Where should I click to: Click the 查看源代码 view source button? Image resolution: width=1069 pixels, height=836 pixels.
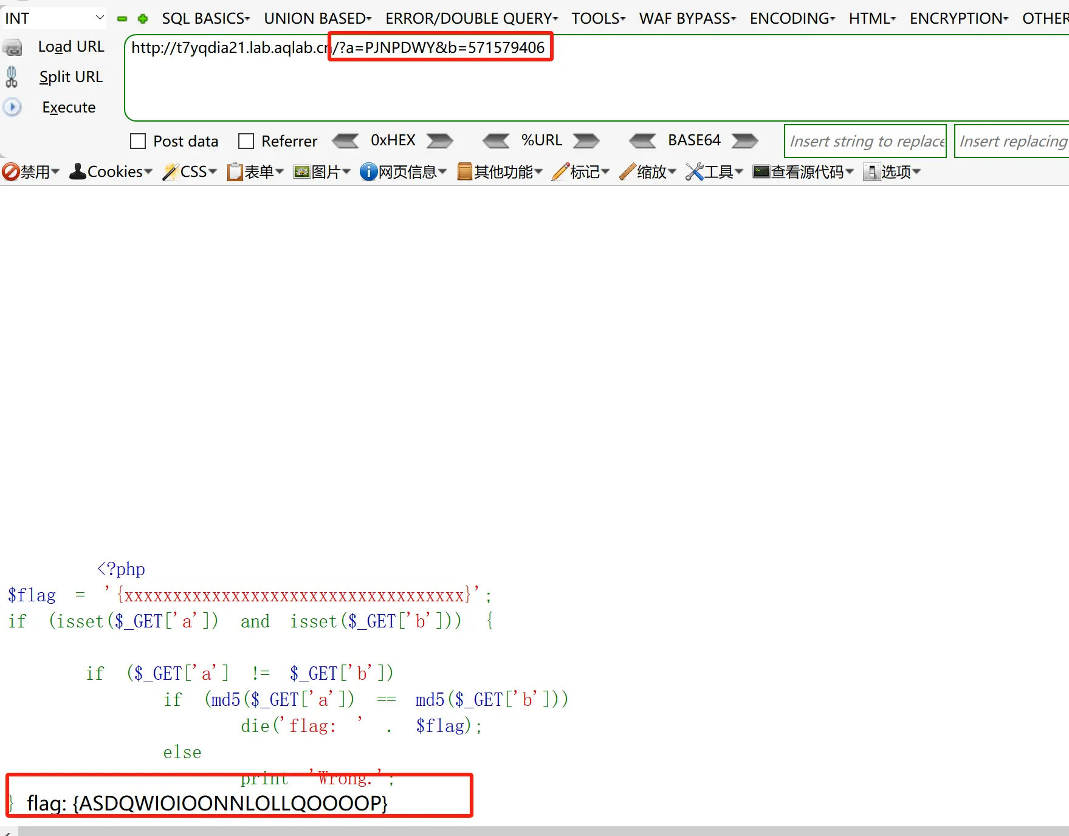pyautogui.click(x=803, y=172)
